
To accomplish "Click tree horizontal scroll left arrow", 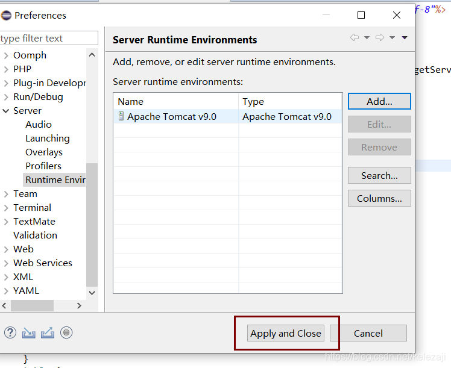I will pos(4,305).
